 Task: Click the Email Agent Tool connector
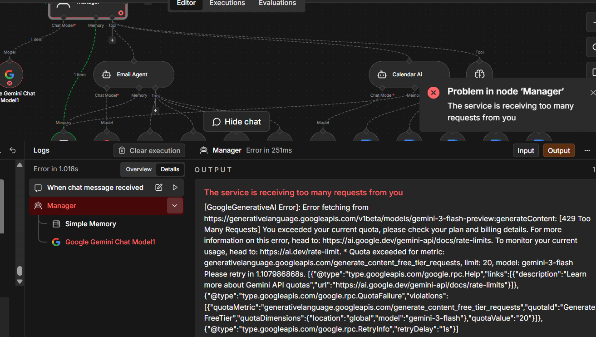tap(155, 88)
